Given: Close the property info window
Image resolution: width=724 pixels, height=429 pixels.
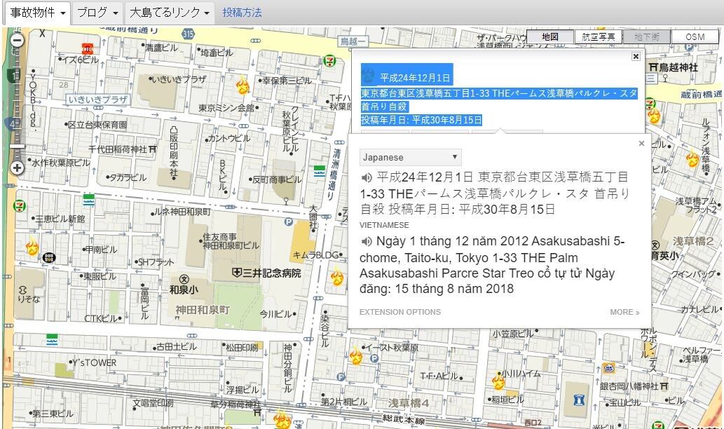Looking at the screenshot, I should [636, 56].
